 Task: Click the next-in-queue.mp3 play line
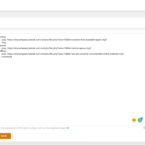(46, 48)
